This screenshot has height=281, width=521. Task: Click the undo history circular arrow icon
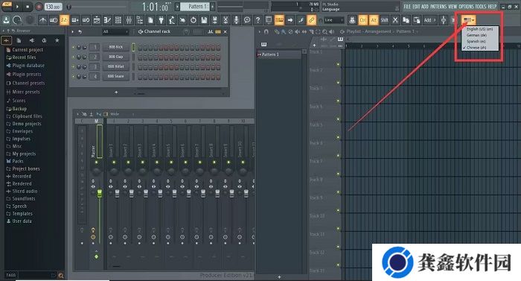(193, 20)
